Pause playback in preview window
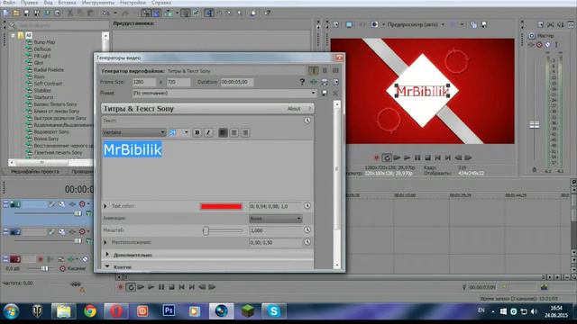This screenshot has height=324, width=577. click(x=417, y=158)
